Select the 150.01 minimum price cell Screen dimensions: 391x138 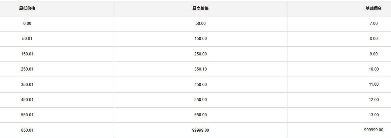point(27,54)
